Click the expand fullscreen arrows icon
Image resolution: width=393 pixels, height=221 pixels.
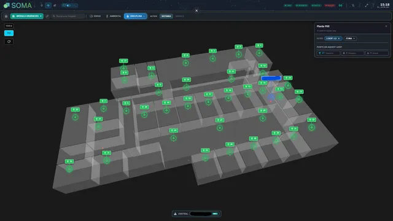click(x=367, y=6)
